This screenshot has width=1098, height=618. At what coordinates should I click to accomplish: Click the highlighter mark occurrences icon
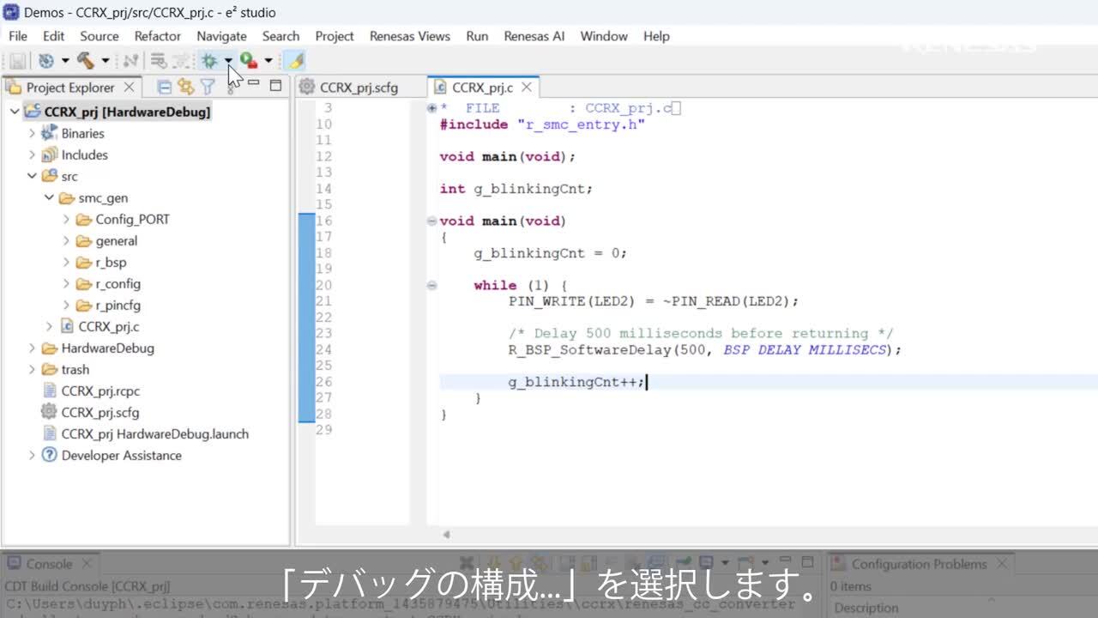(x=295, y=61)
